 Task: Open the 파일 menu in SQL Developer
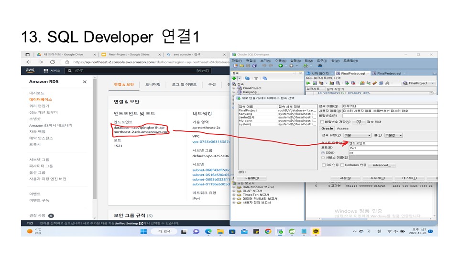point(237,61)
